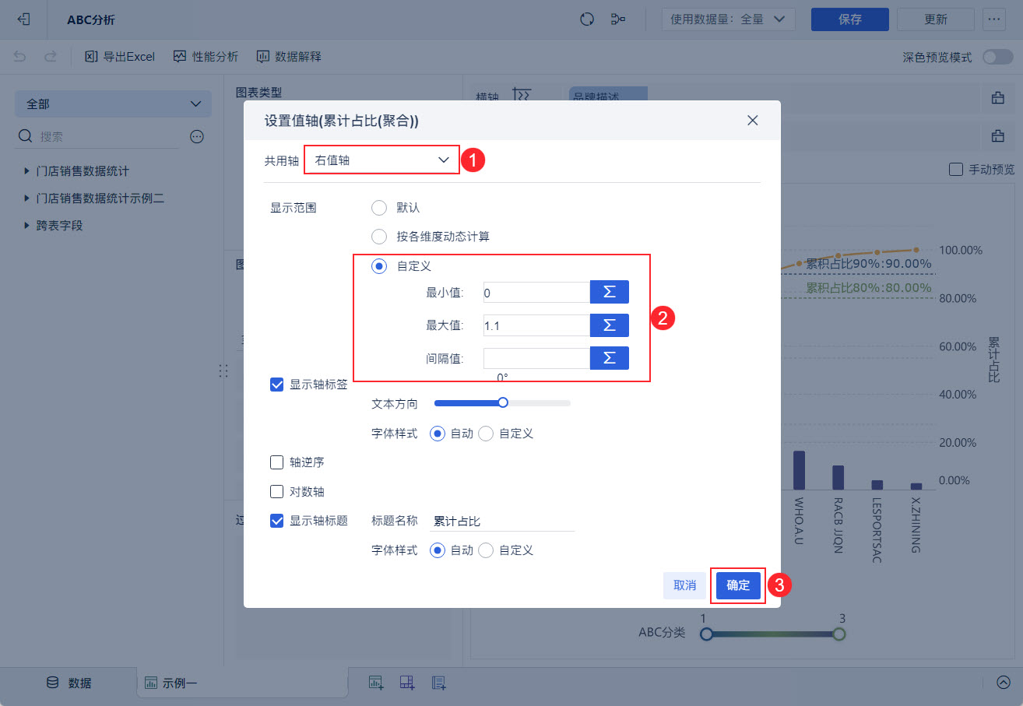Check the 对数轴 checkbox
The height and width of the screenshot is (706, 1023).
(x=276, y=492)
